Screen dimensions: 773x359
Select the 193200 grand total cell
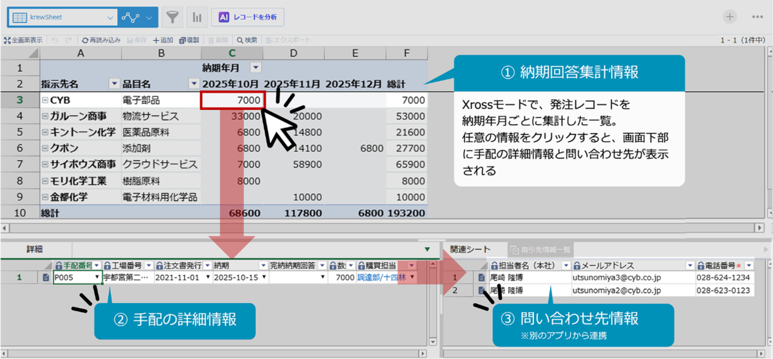[406, 212]
